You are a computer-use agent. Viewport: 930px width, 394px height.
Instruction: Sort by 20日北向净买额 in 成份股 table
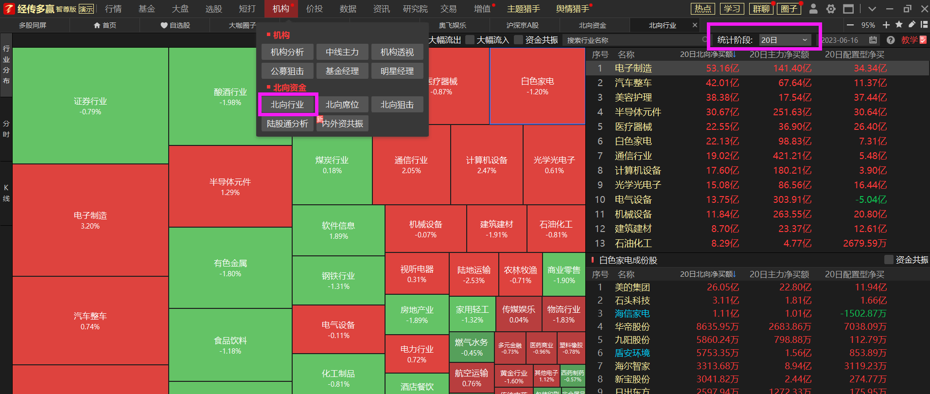(x=708, y=274)
